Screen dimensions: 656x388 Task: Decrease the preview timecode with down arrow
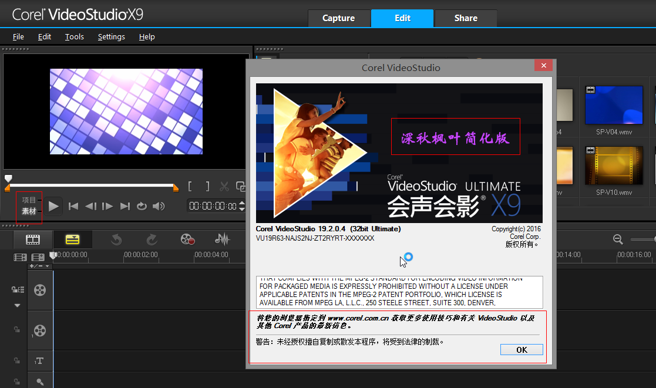[x=242, y=209]
